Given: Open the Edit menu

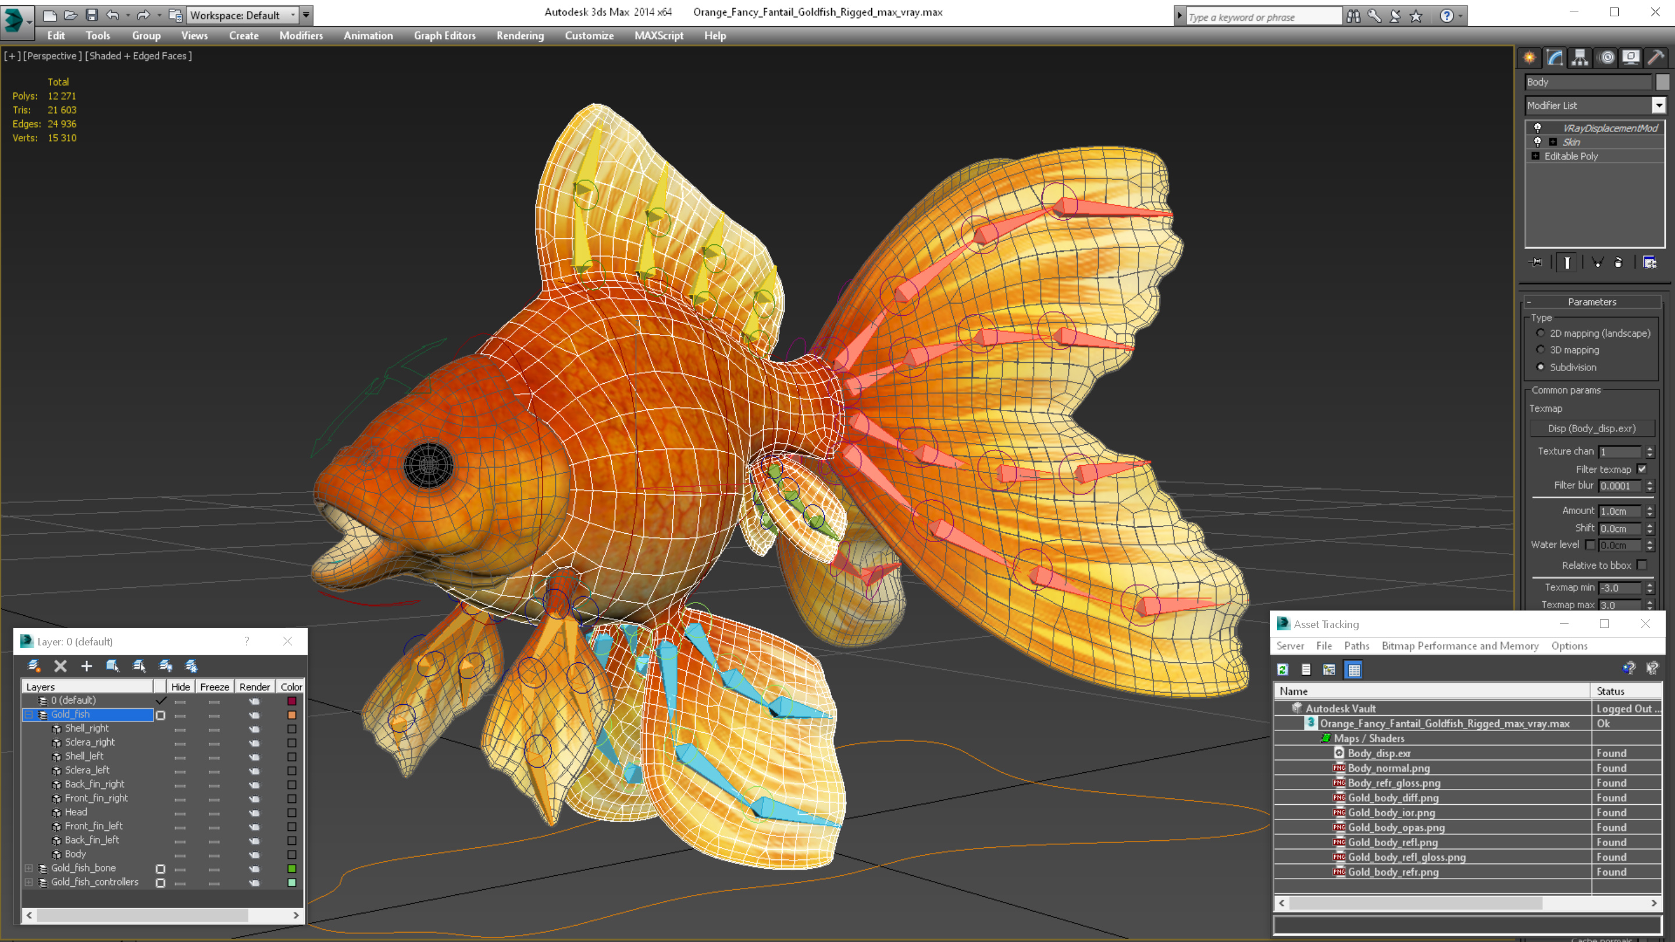Looking at the screenshot, I should click(x=56, y=35).
